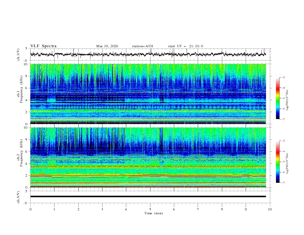Screen dimensions: 304x235
Task: Click the ch.1 colorbar 'log(PSD)(V²/Hz)' label
Action: pyautogui.click(x=287, y=100)
